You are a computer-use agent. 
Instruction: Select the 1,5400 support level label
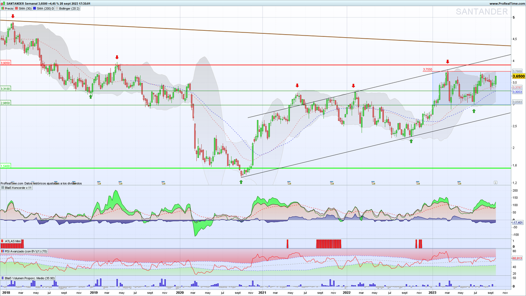(x=6, y=166)
